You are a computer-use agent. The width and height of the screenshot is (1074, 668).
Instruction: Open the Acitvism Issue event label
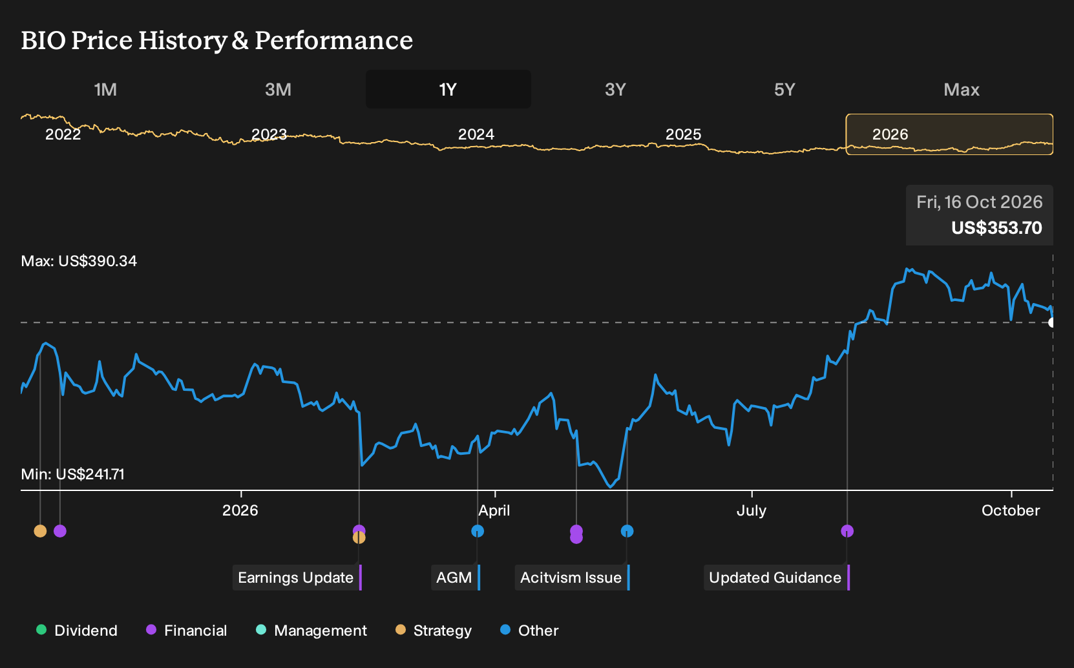click(572, 578)
